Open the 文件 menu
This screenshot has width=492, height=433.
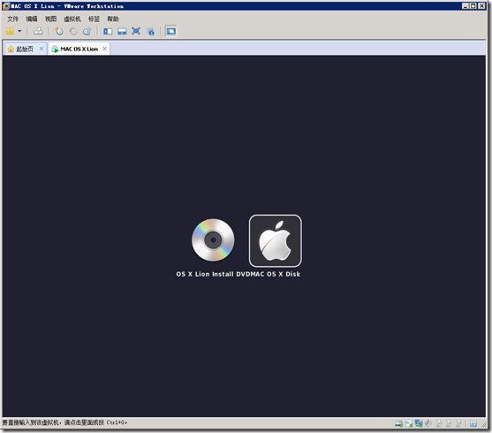pos(13,19)
